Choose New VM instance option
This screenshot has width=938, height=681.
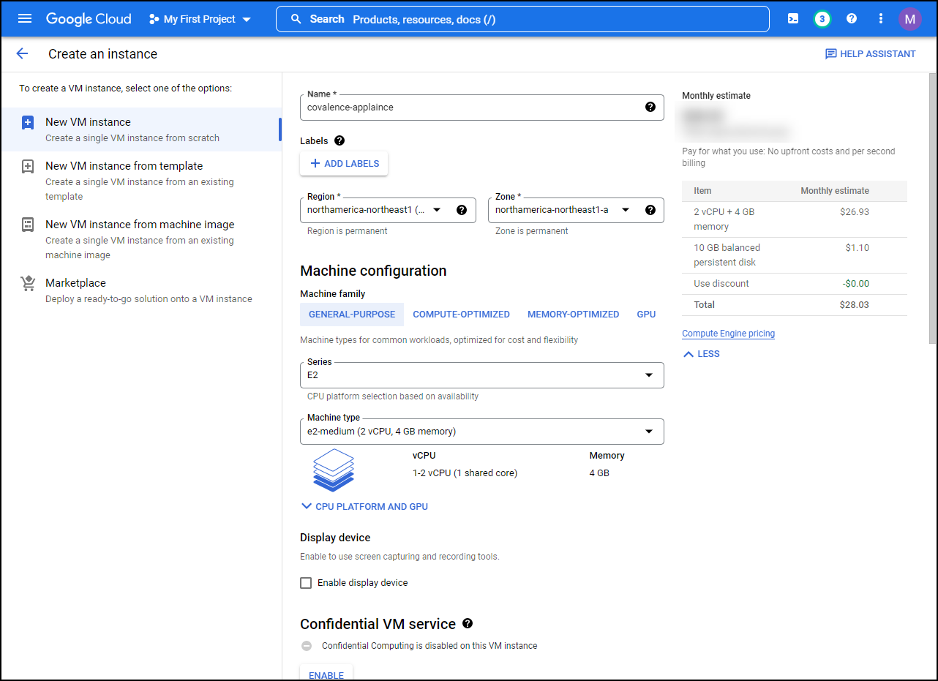point(141,129)
